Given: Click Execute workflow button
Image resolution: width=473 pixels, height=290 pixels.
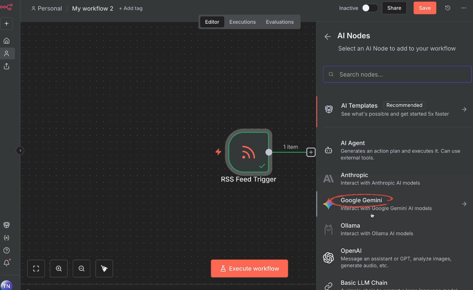Looking at the screenshot, I should pos(249,268).
